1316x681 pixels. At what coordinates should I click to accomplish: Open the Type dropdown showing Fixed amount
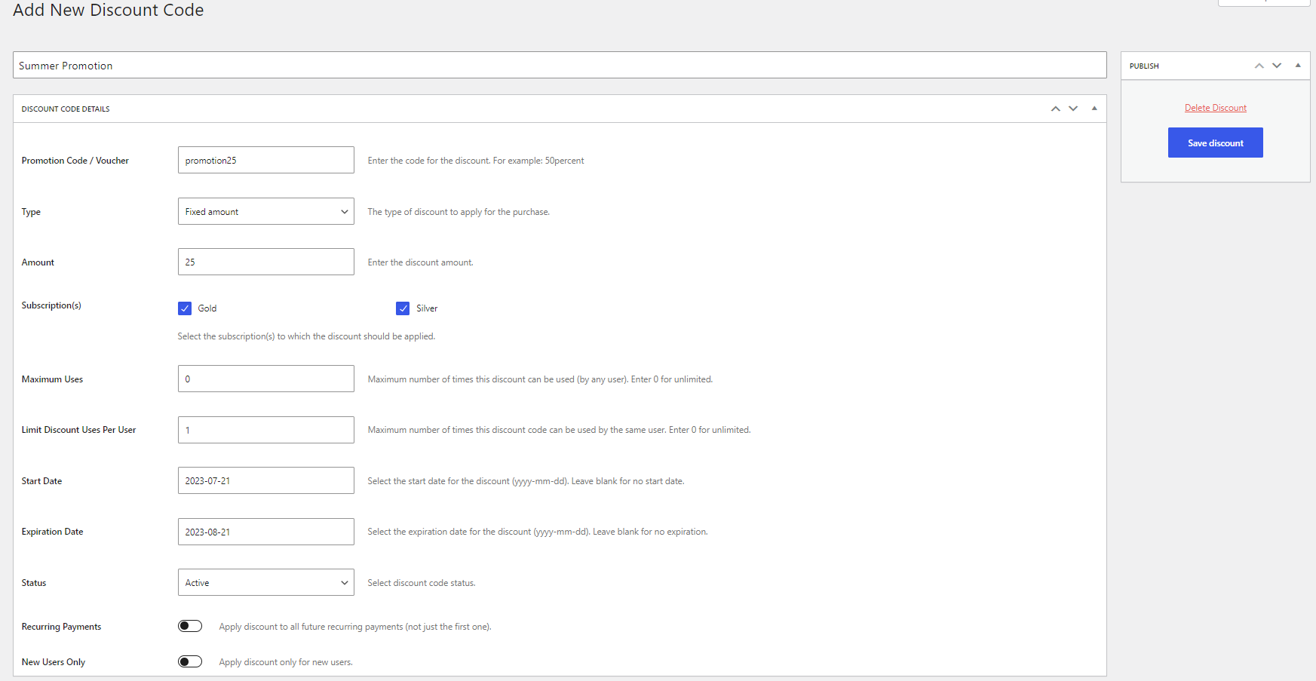coord(265,212)
